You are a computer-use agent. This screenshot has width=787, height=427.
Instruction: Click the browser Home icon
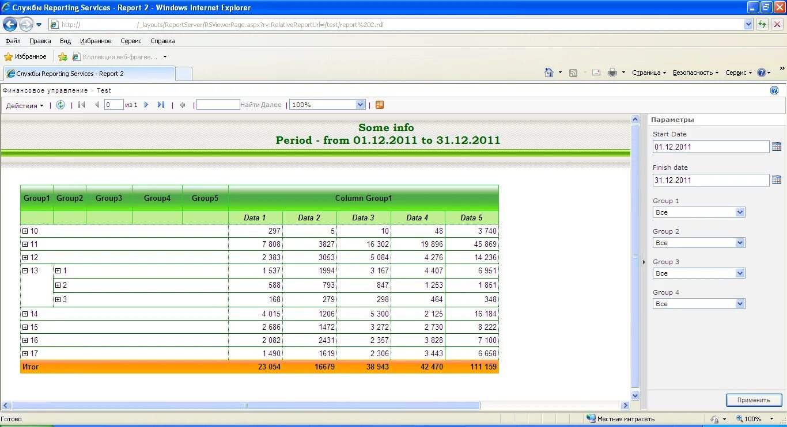pos(549,73)
